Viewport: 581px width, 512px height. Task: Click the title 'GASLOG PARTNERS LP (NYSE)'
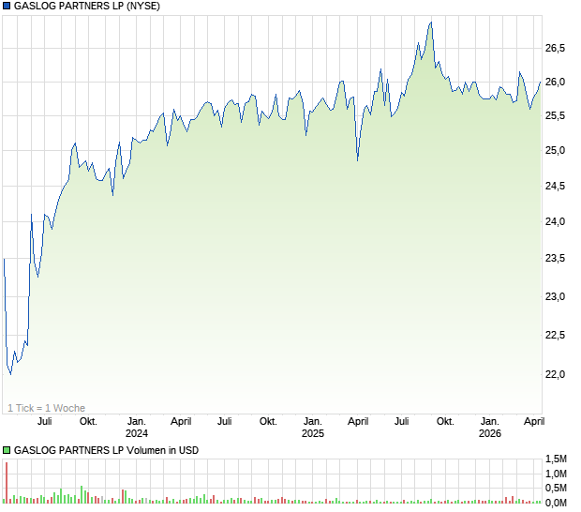[x=87, y=6]
